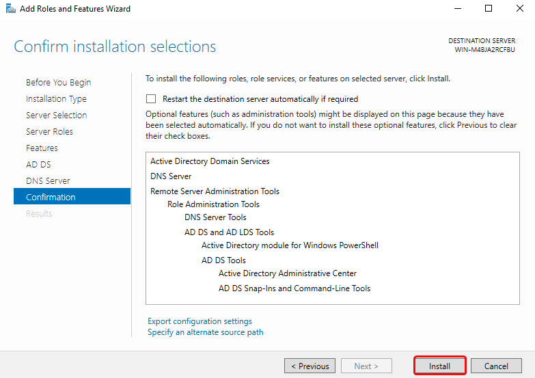Select the DNS Server Tools entry
The width and height of the screenshot is (535, 378).
(x=215, y=217)
